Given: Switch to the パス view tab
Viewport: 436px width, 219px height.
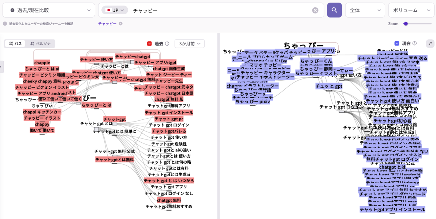Looking at the screenshot, I should (15, 44).
